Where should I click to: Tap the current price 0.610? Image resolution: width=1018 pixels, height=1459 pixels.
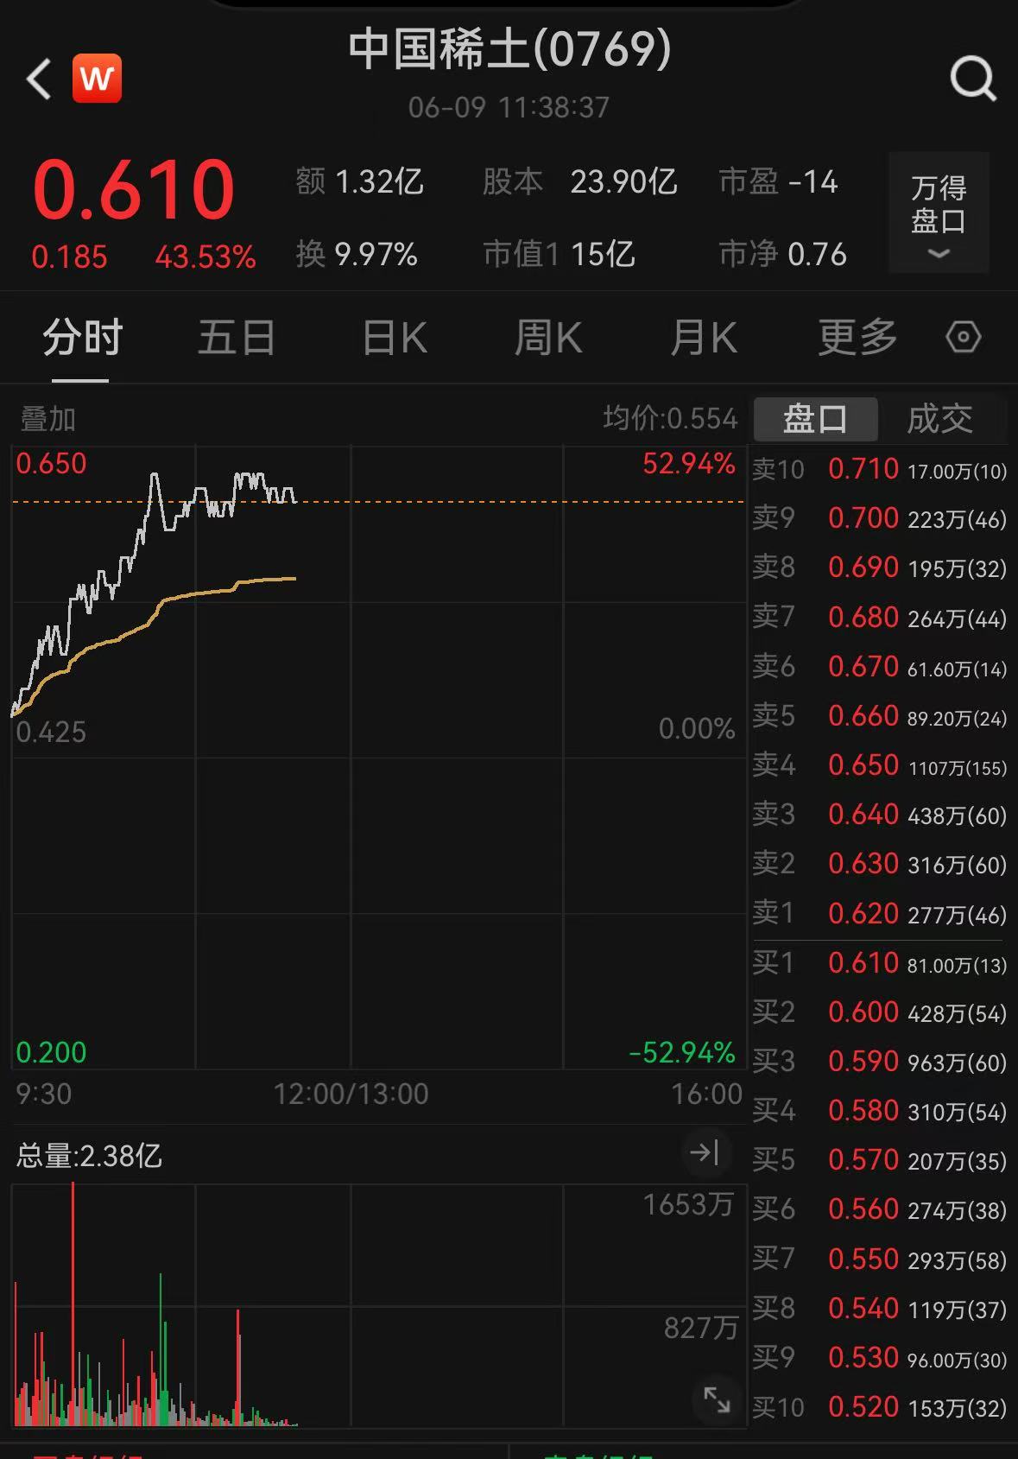[x=134, y=189]
